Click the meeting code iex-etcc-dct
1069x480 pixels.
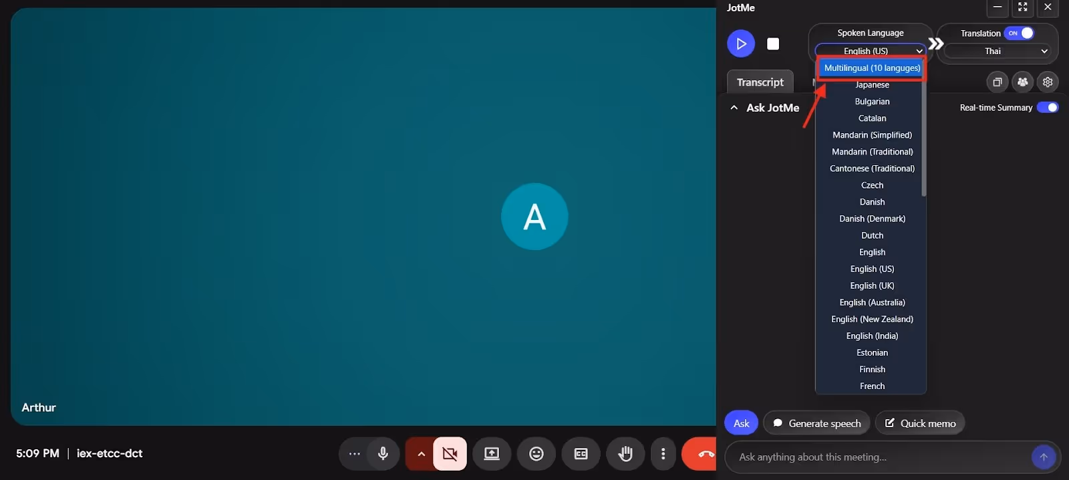point(110,453)
